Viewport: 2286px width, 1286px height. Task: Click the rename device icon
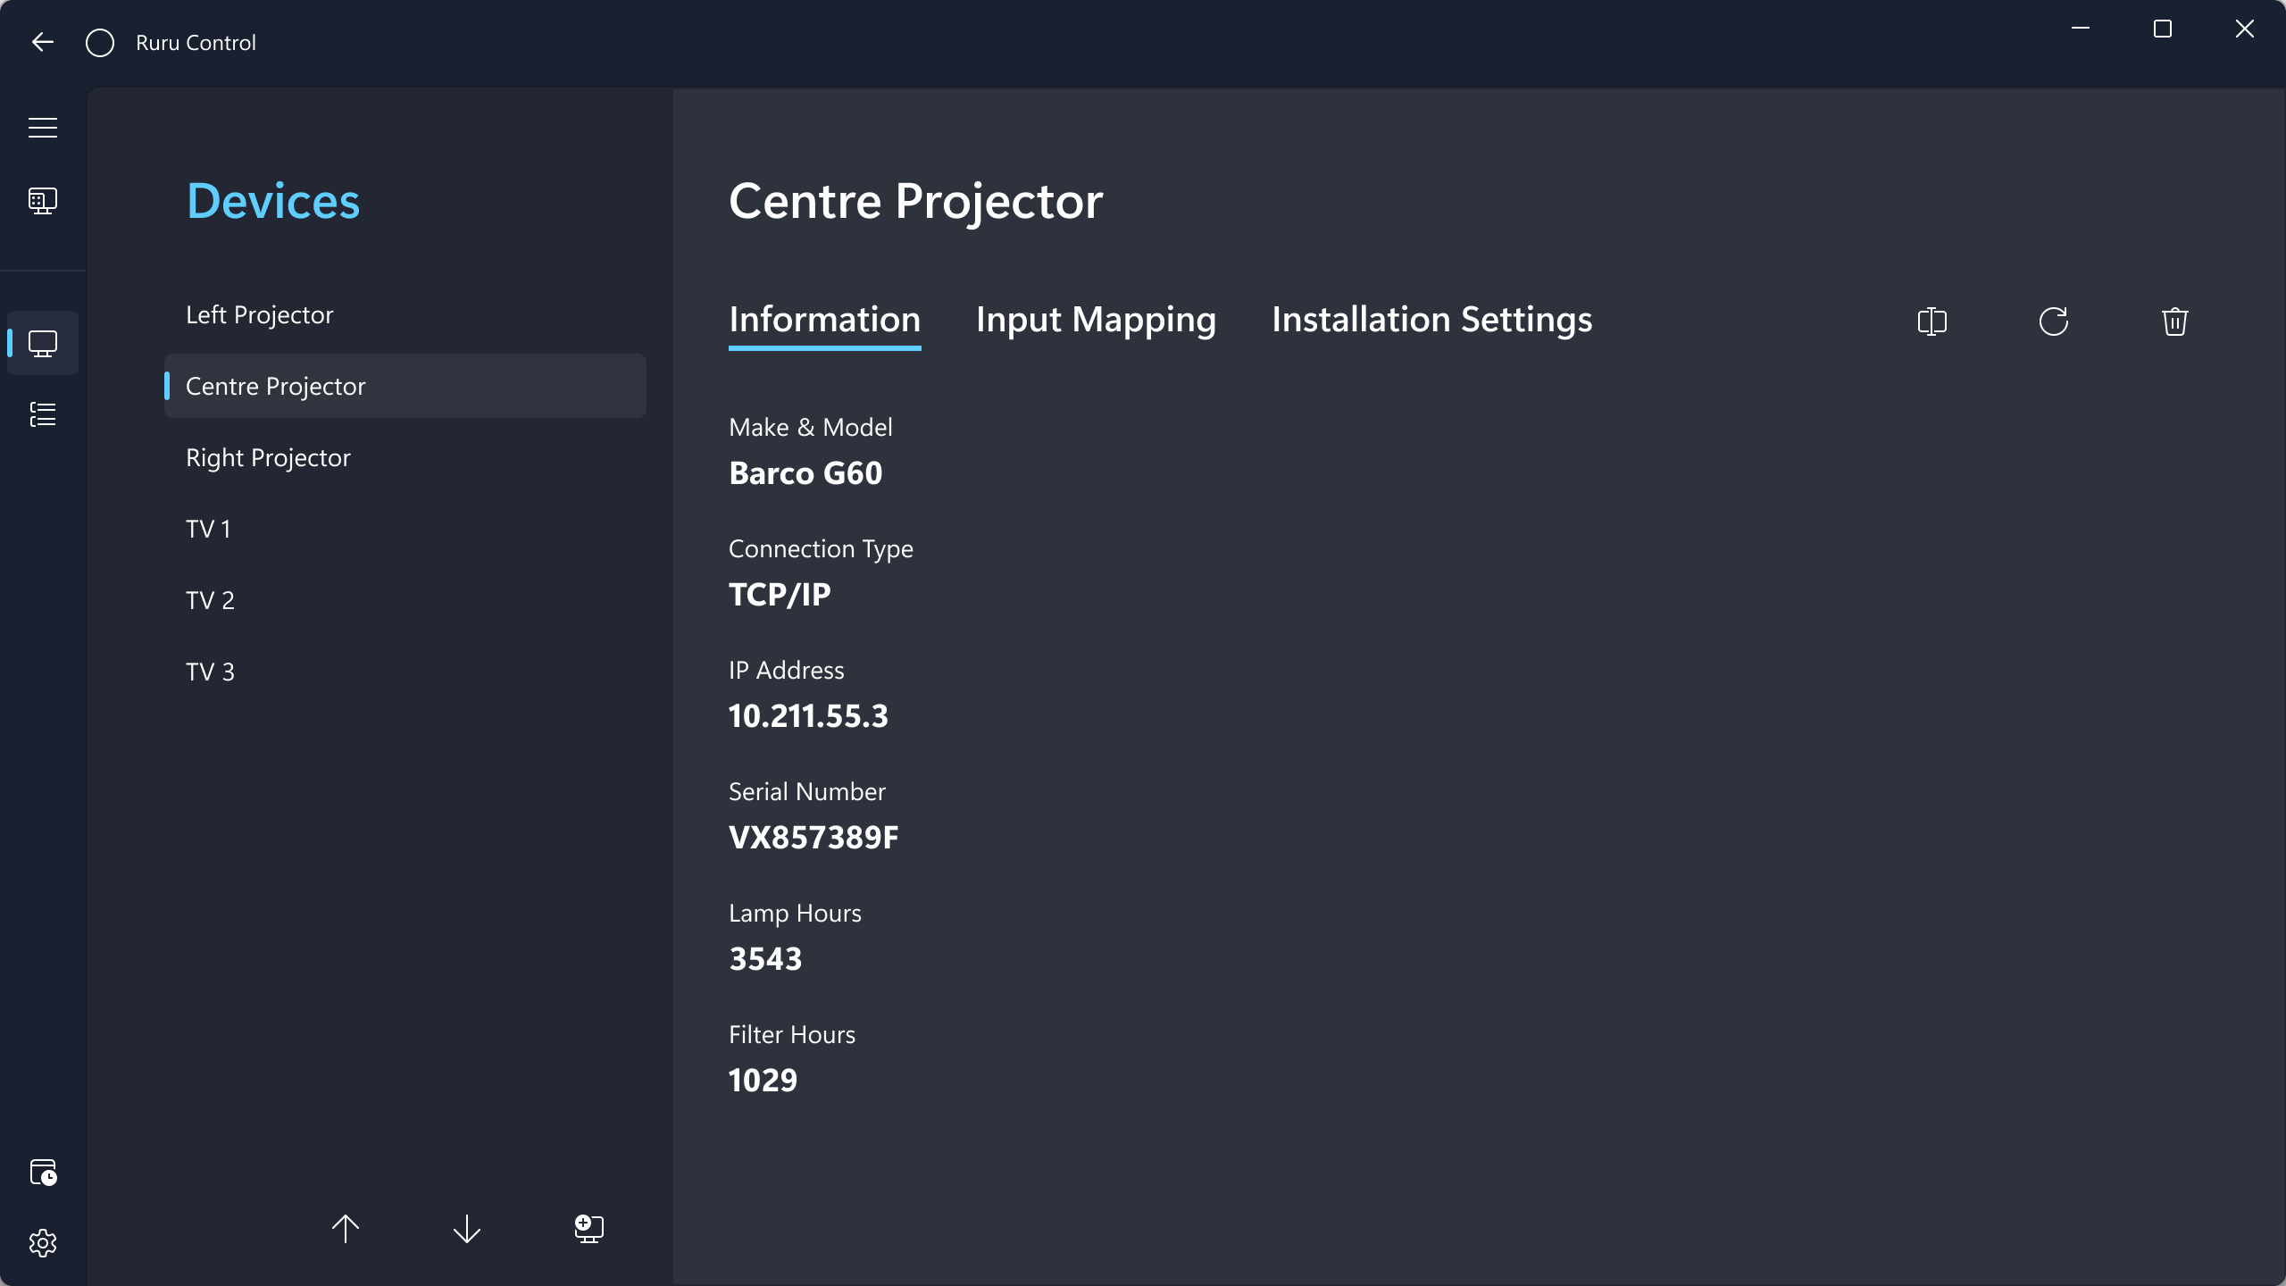click(x=1932, y=321)
